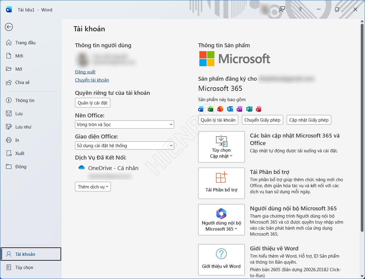Screen dimensions: 365x279
Task: Go back using the circled arrow
Action: click(9, 27)
